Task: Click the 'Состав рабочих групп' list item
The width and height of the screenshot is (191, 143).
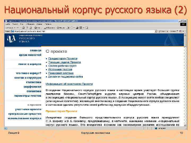Action: tap(62, 66)
